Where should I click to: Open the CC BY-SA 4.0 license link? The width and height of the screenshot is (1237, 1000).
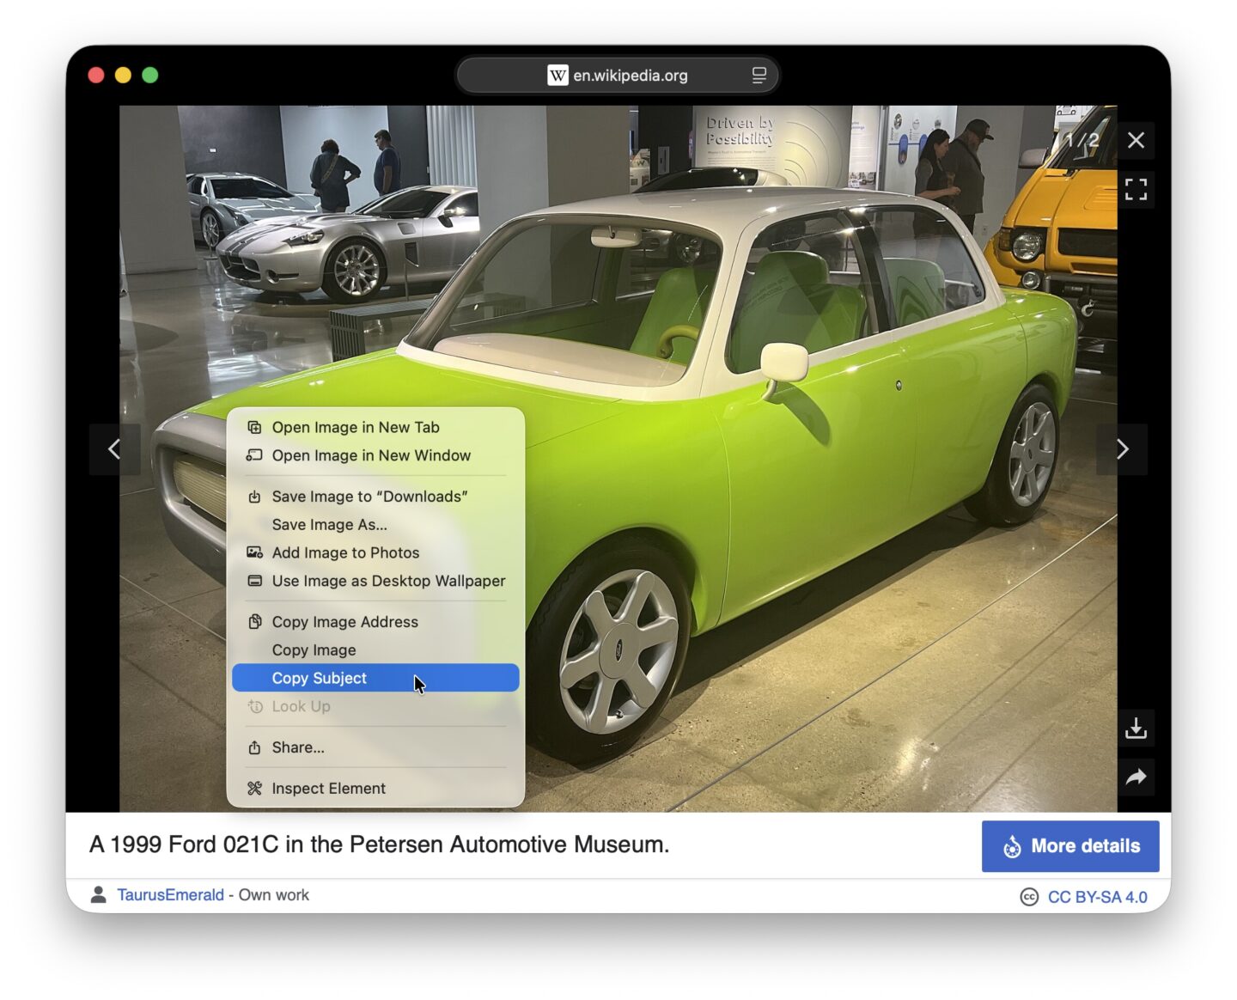1097,897
